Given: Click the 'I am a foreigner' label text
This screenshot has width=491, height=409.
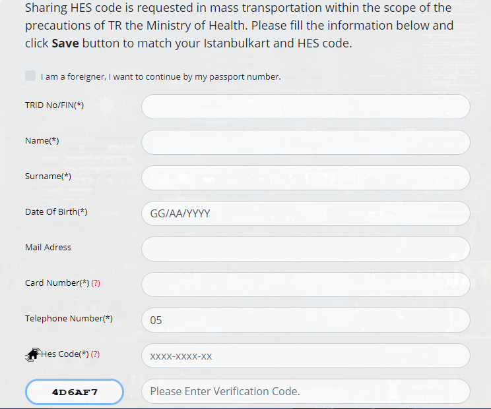Looking at the screenshot, I should pyautogui.click(x=160, y=77).
